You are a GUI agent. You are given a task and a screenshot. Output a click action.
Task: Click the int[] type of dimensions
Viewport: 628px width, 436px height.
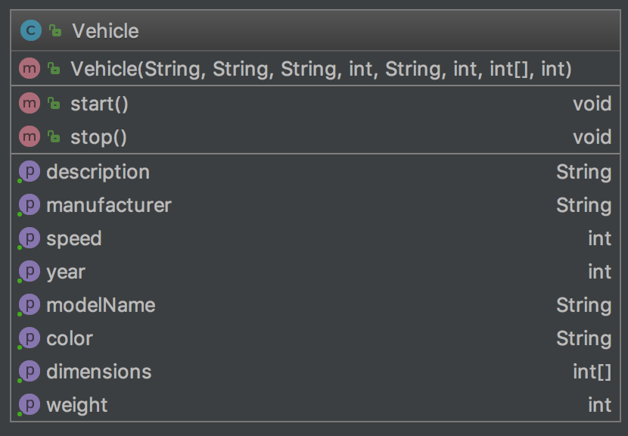(x=592, y=372)
